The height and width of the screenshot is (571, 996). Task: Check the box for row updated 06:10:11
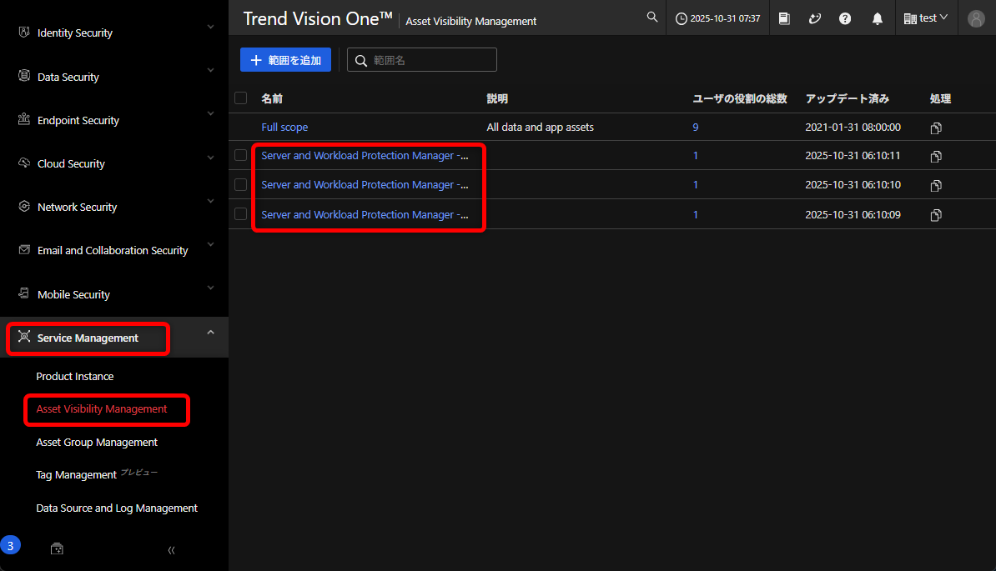point(241,155)
